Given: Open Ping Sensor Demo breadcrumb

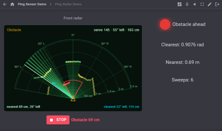Looking at the screenshot, I should point(32,4).
